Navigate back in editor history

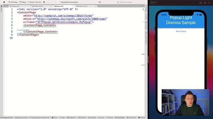(4, 6)
